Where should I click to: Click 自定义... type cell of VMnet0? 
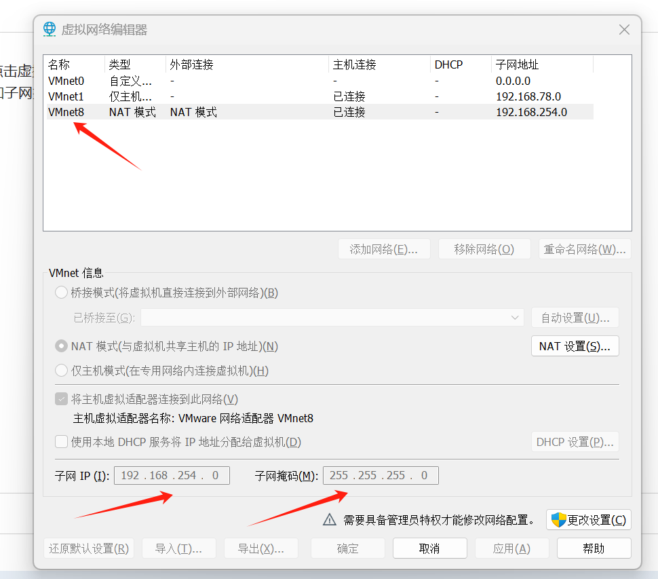[x=130, y=81]
